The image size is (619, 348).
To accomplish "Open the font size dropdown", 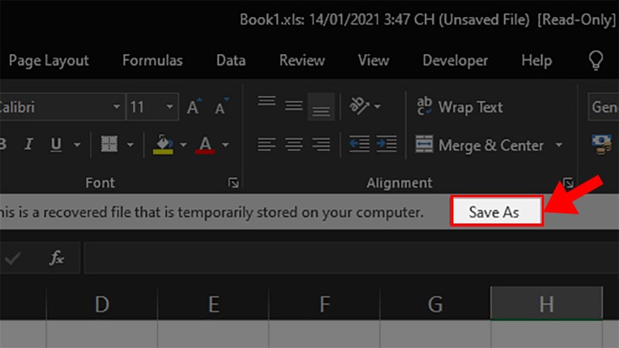I will point(170,107).
